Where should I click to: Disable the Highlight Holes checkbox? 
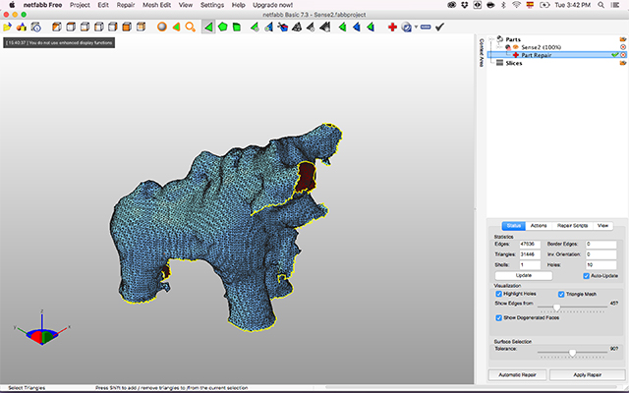pos(499,294)
